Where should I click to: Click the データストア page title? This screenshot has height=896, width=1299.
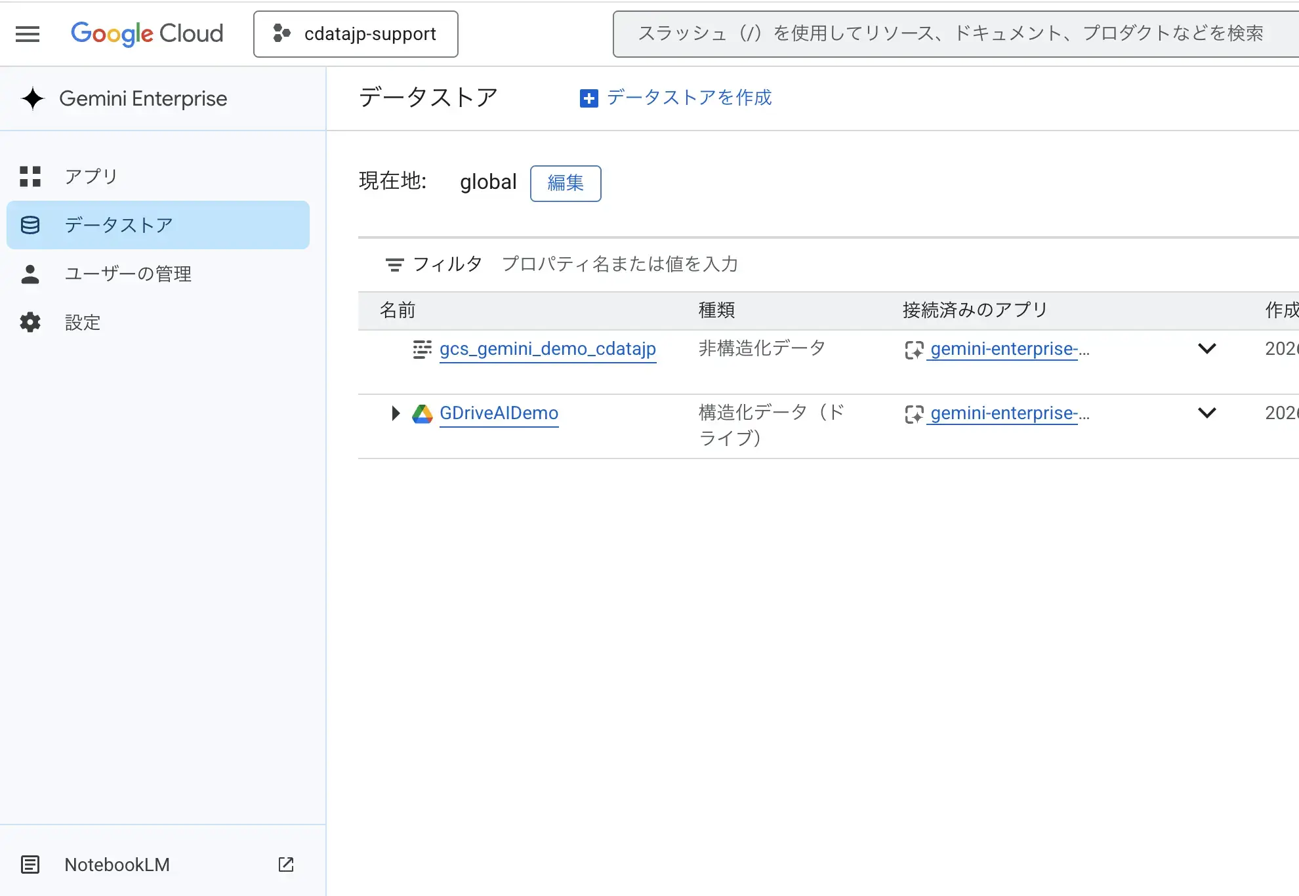click(428, 98)
